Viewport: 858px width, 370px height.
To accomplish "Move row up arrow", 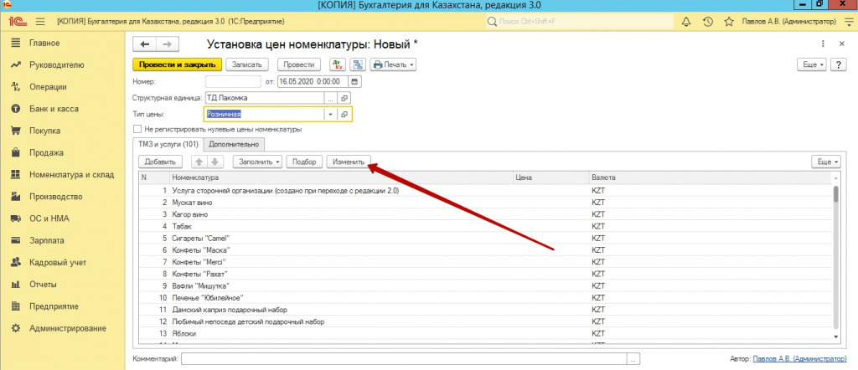I will tap(199, 162).
